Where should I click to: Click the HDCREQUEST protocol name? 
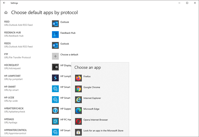[11, 65]
